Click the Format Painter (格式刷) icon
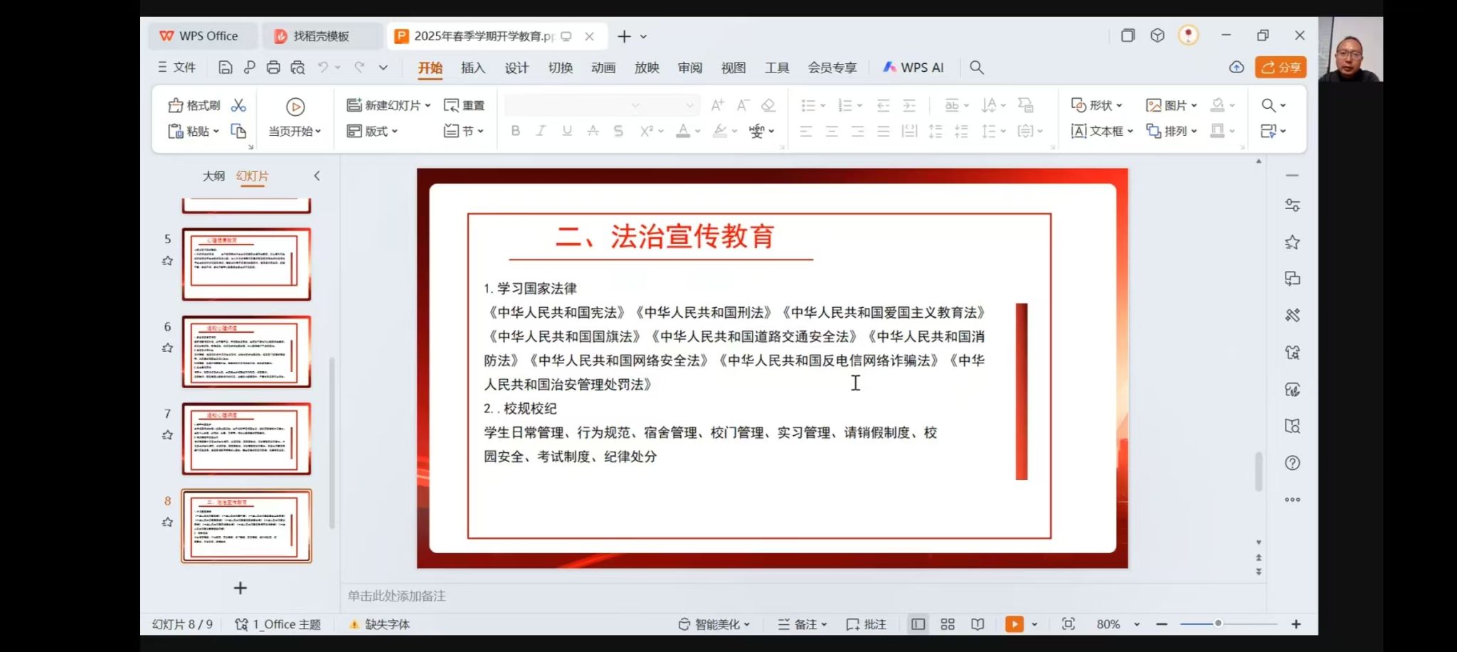 pos(194,105)
